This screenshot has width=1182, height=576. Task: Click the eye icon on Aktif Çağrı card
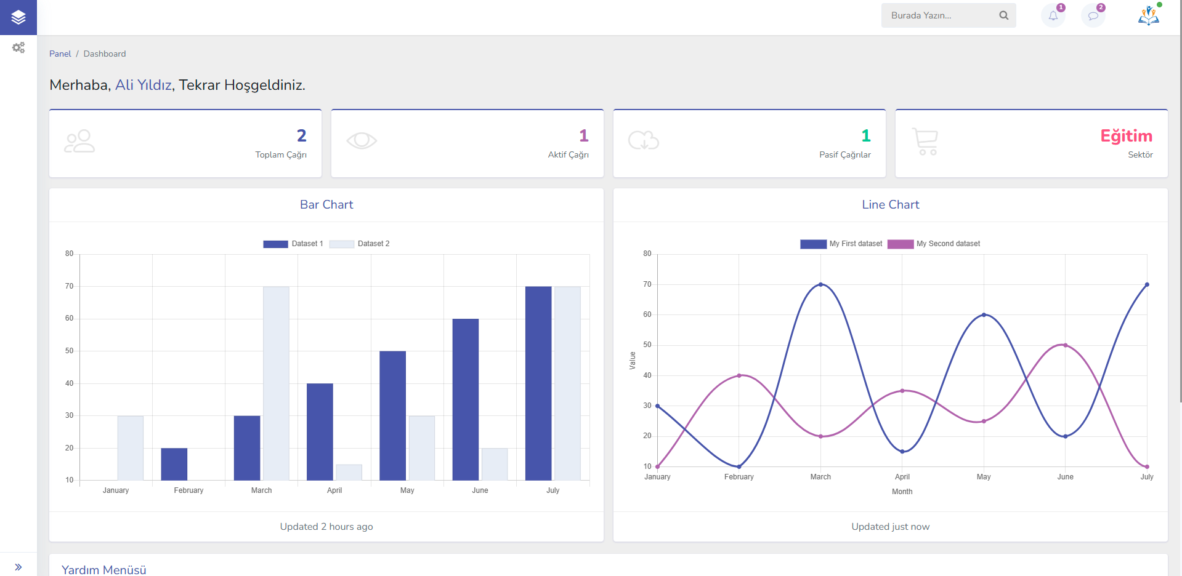[362, 141]
